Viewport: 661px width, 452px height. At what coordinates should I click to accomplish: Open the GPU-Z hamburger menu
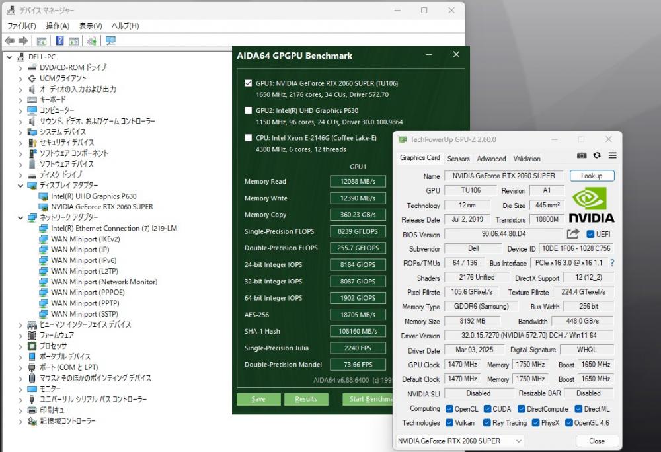(x=613, y=155)
